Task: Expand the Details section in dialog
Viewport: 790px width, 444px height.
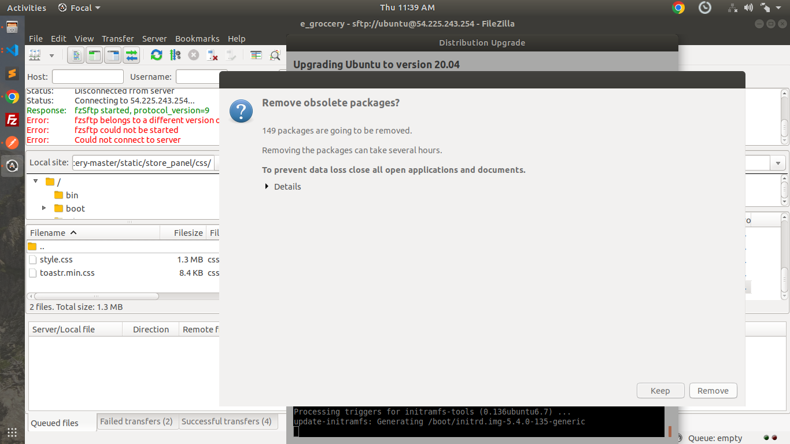Action: tap(283, 187)
